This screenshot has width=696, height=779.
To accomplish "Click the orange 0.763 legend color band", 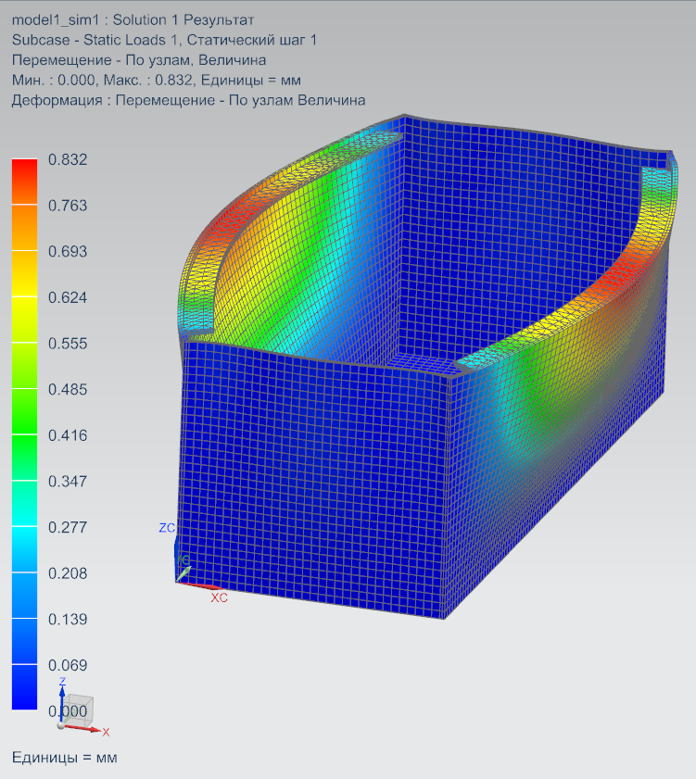I will tap(24, 228).
